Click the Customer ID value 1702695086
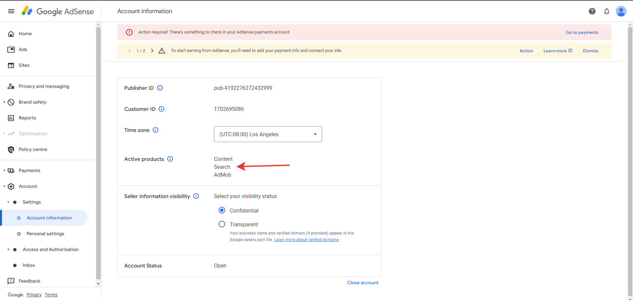633x300 pixels. (229, 109)
